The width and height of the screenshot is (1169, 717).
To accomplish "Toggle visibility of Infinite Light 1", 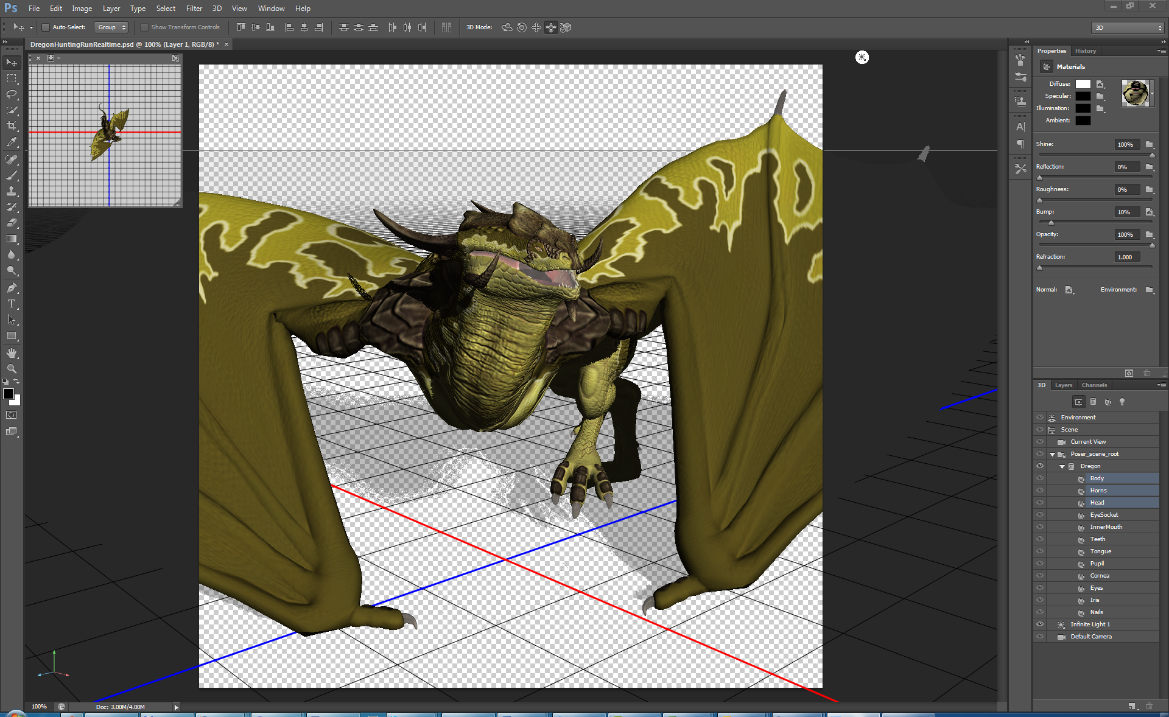I will (1040, 624).
